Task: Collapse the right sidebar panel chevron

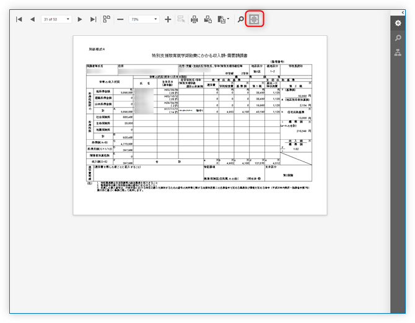Action: click(x=403, y=12)
